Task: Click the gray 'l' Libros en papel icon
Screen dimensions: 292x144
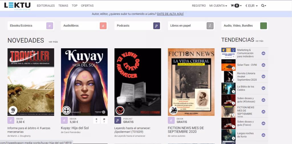Action: 210,26
